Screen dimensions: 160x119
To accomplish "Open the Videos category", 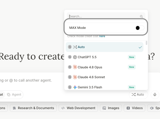I will (x=134, y=108).
